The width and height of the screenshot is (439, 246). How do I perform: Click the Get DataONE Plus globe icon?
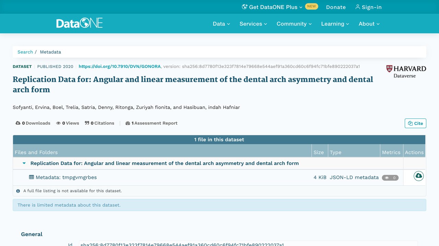tap(245, 7)
